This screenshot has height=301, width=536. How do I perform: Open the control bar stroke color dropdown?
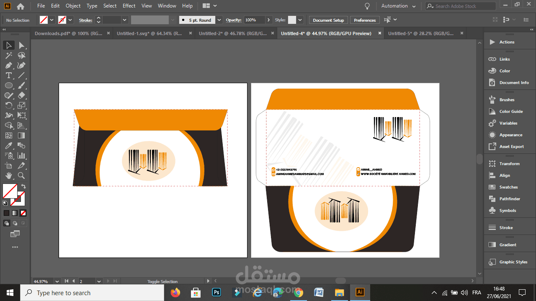(x=70, y=20)
